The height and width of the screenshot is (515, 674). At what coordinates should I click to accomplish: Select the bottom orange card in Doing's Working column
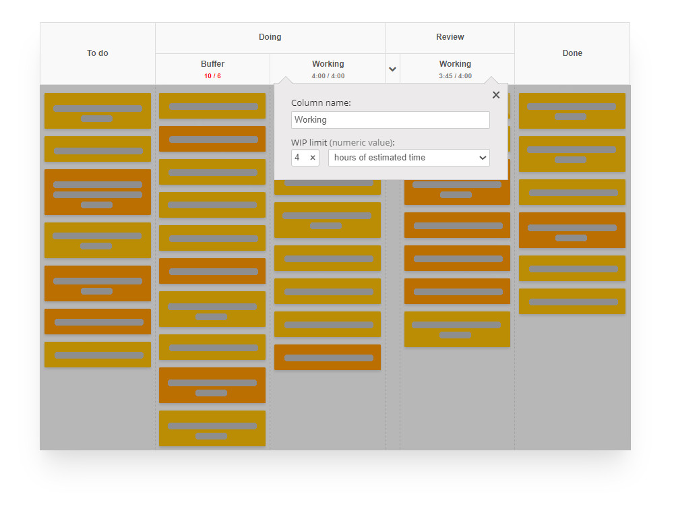(x=328, y=357)
